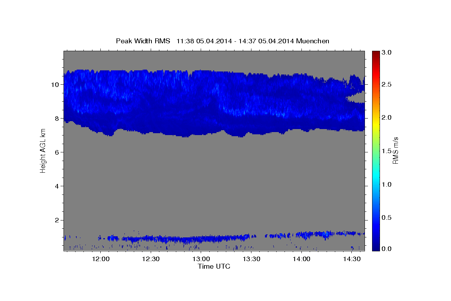
Task: Click the colorbar value 1.0
Action: pyautogui.click(x=387, y=184)
